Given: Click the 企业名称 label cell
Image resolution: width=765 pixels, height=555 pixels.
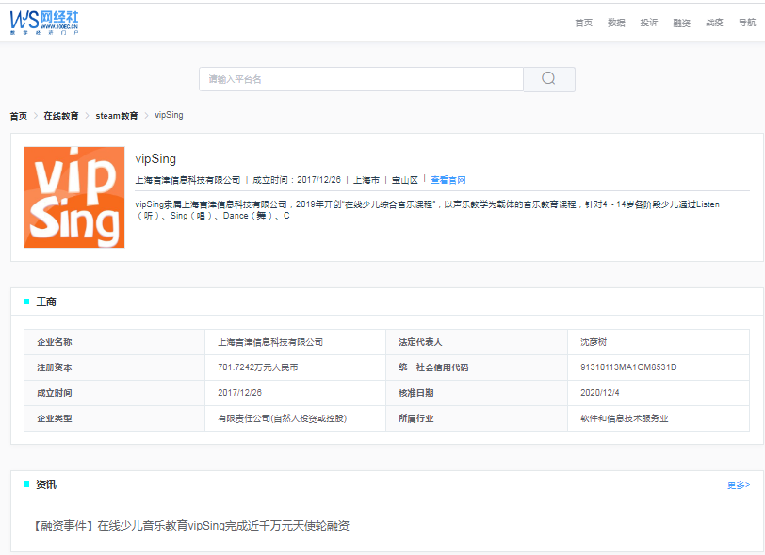Looking at the screenshot, I should [114, 342].
